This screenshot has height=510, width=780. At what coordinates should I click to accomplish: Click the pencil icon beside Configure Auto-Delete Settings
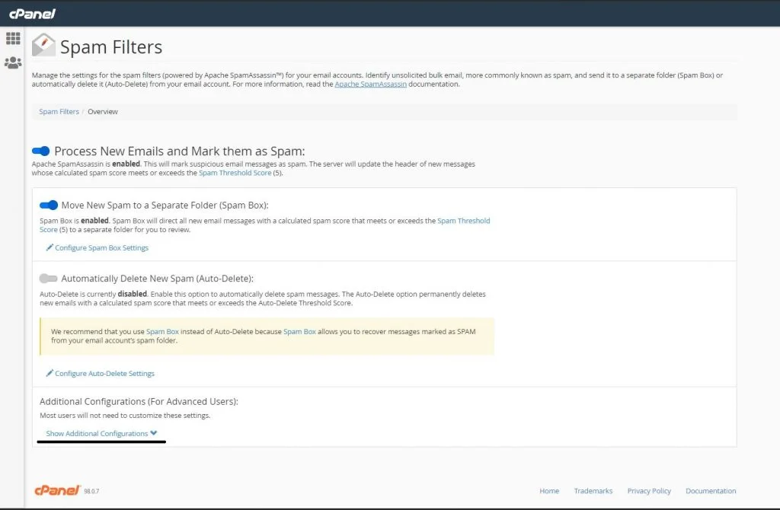tap(50, 373)
